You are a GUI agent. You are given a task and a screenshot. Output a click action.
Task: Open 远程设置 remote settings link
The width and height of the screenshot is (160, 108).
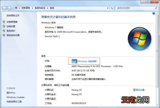click(11, 26)
